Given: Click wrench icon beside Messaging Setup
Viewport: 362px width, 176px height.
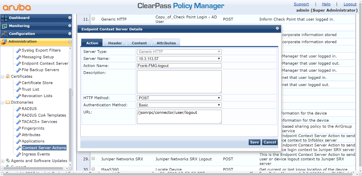Looking at the screenshot, I should pyautogui.click(x=19, y=57).
